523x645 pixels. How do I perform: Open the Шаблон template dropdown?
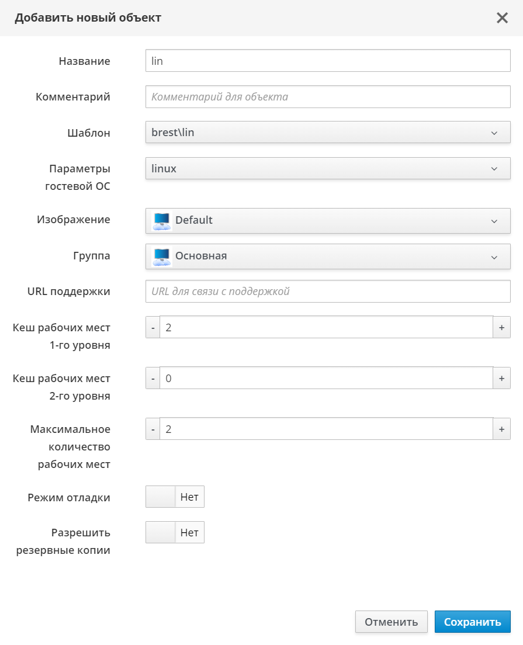click(x=328, y=133)
